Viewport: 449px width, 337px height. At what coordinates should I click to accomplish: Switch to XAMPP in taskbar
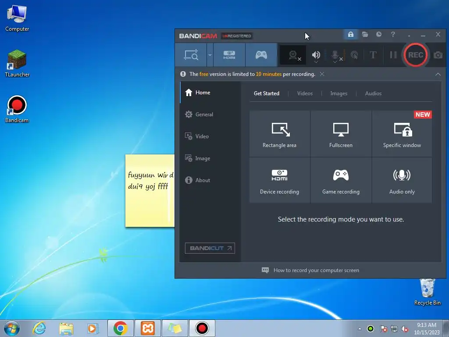pos(148,328)
